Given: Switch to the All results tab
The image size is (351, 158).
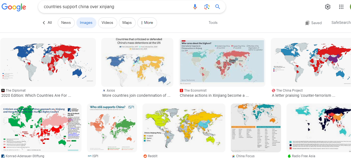Looking at the screenshot, I should tap(50, 23).
